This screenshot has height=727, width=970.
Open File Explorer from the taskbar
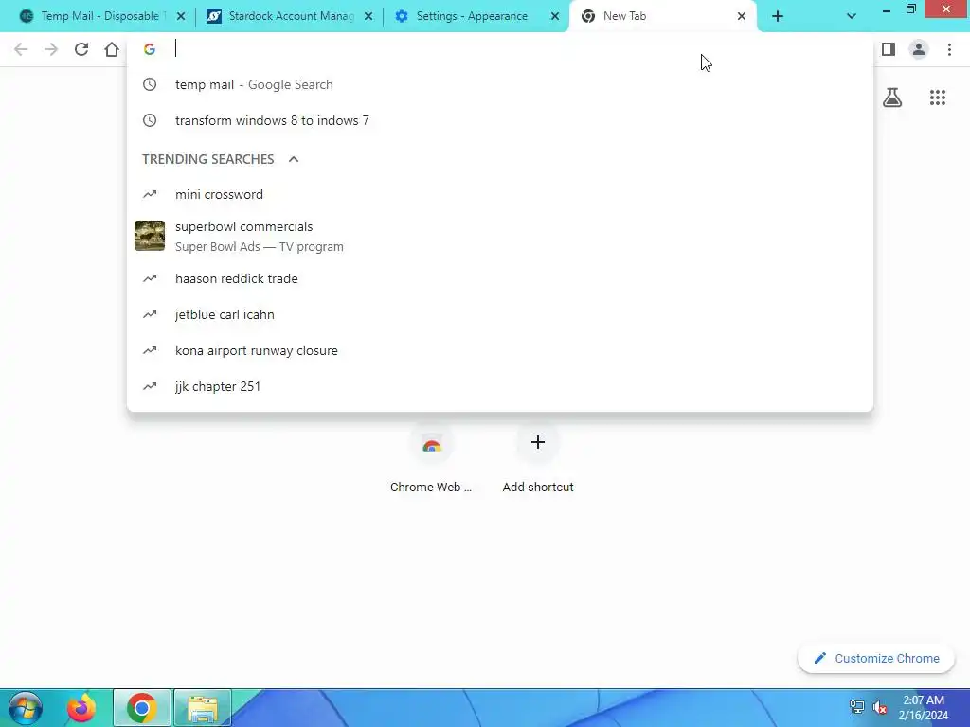pyautogui.click(x=203, y=708)
